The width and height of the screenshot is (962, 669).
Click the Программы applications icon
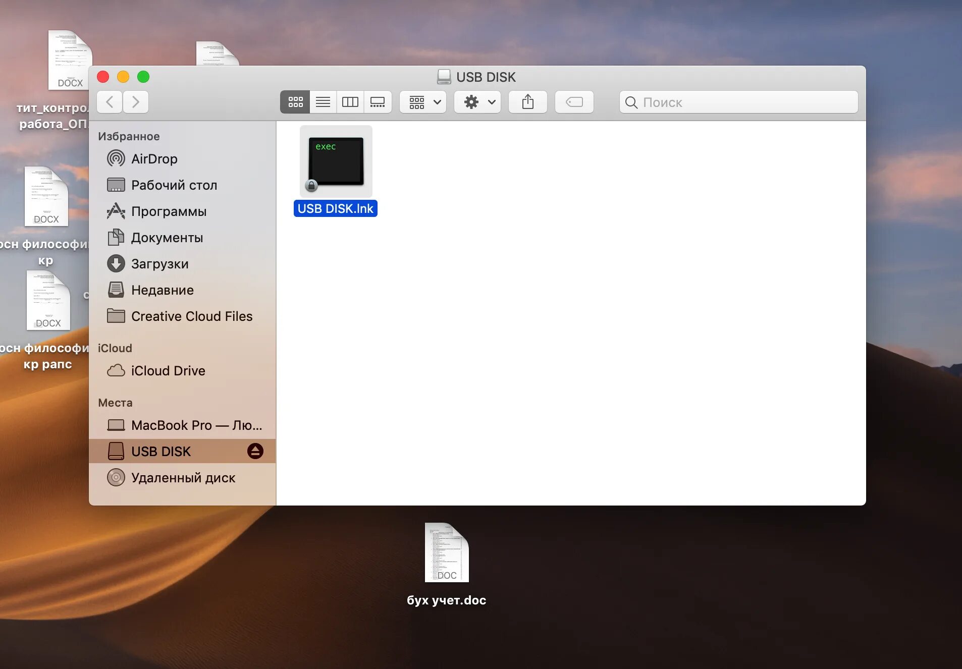116,211
